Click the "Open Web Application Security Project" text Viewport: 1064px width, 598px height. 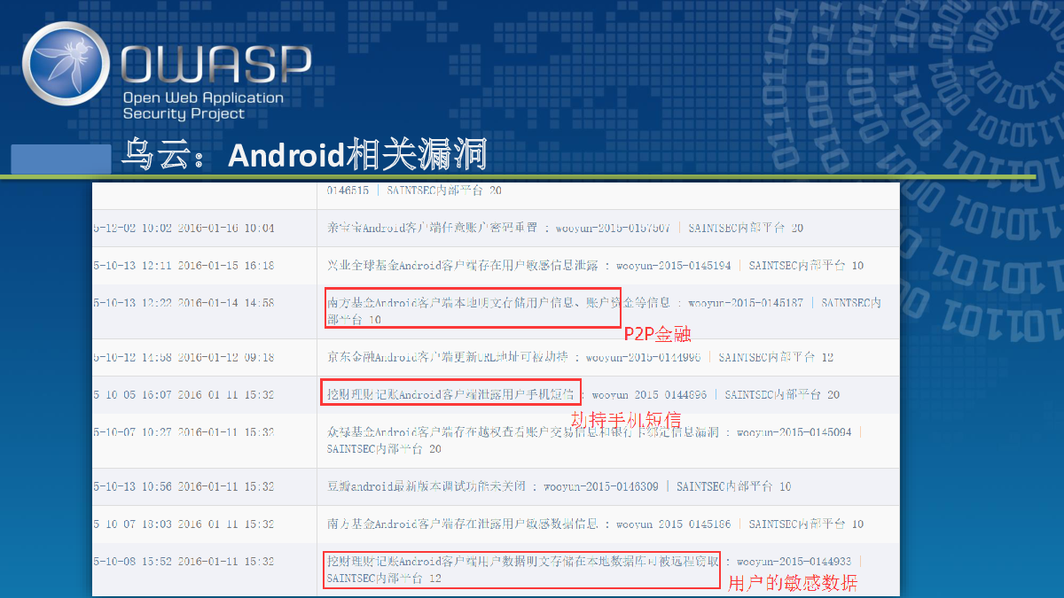[x=203, y=105]
